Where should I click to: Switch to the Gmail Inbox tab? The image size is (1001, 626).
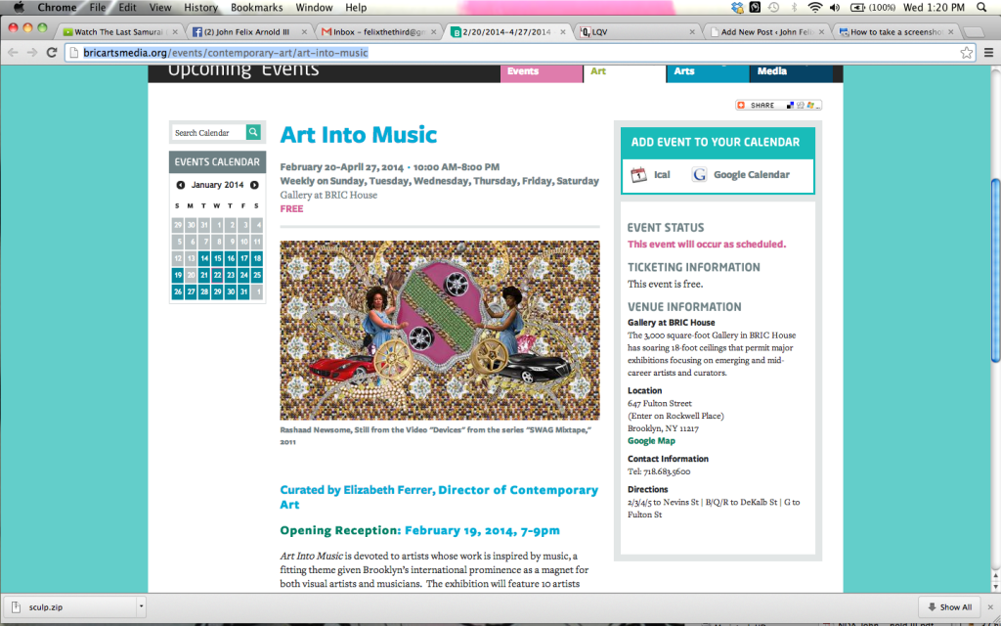coord(378,32)
